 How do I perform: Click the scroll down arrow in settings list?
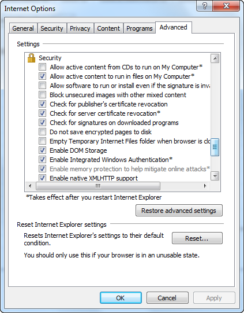click(x=215, y=176)
